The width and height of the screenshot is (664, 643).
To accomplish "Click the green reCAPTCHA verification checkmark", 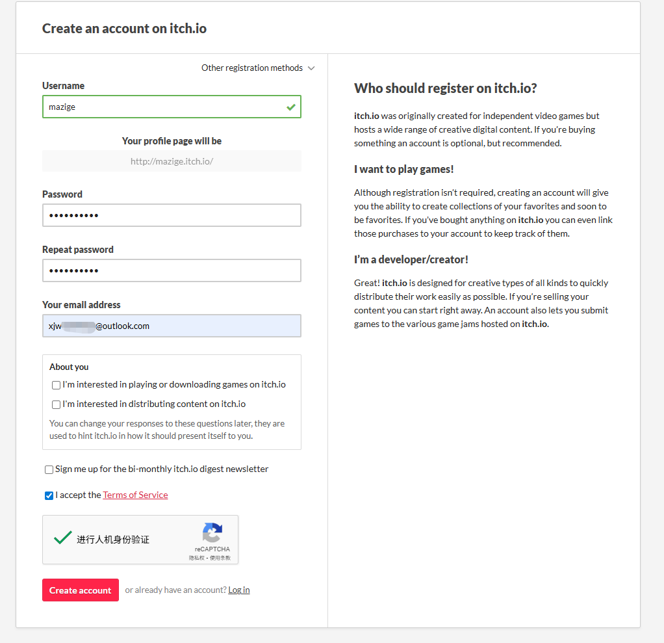I will [63, 538].
